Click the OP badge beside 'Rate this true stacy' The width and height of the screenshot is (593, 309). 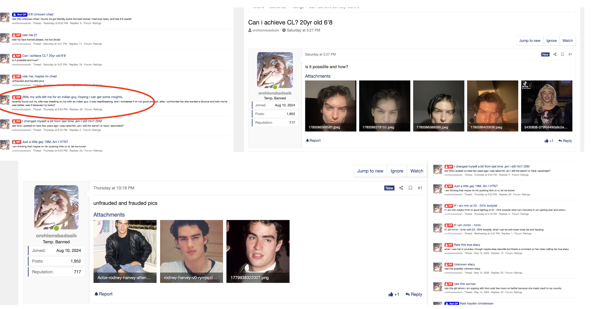pos(449,245)
